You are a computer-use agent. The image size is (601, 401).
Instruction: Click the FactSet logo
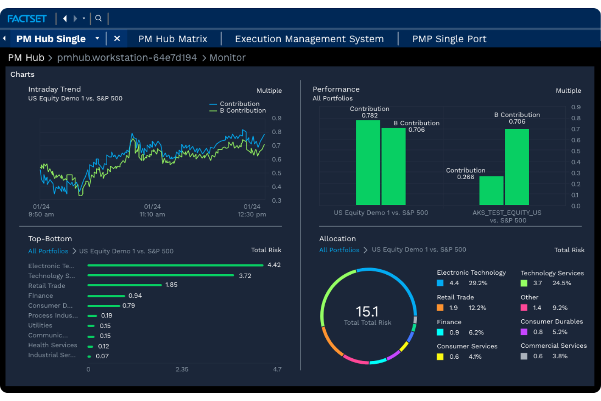tap(27, 19)
